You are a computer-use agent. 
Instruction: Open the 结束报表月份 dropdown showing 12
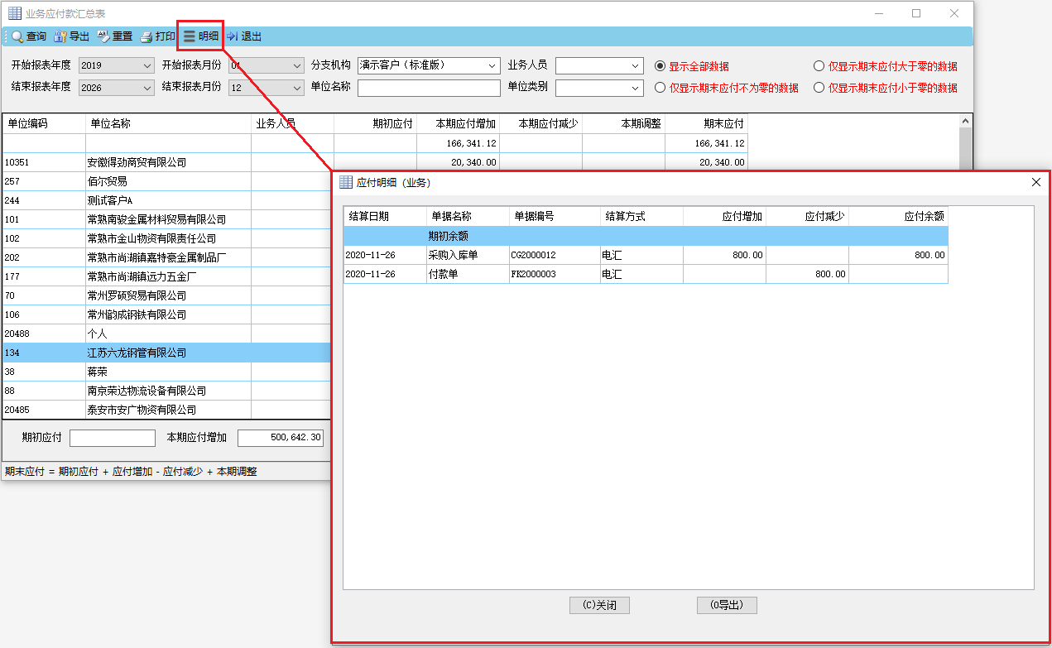tap(267, 88)
